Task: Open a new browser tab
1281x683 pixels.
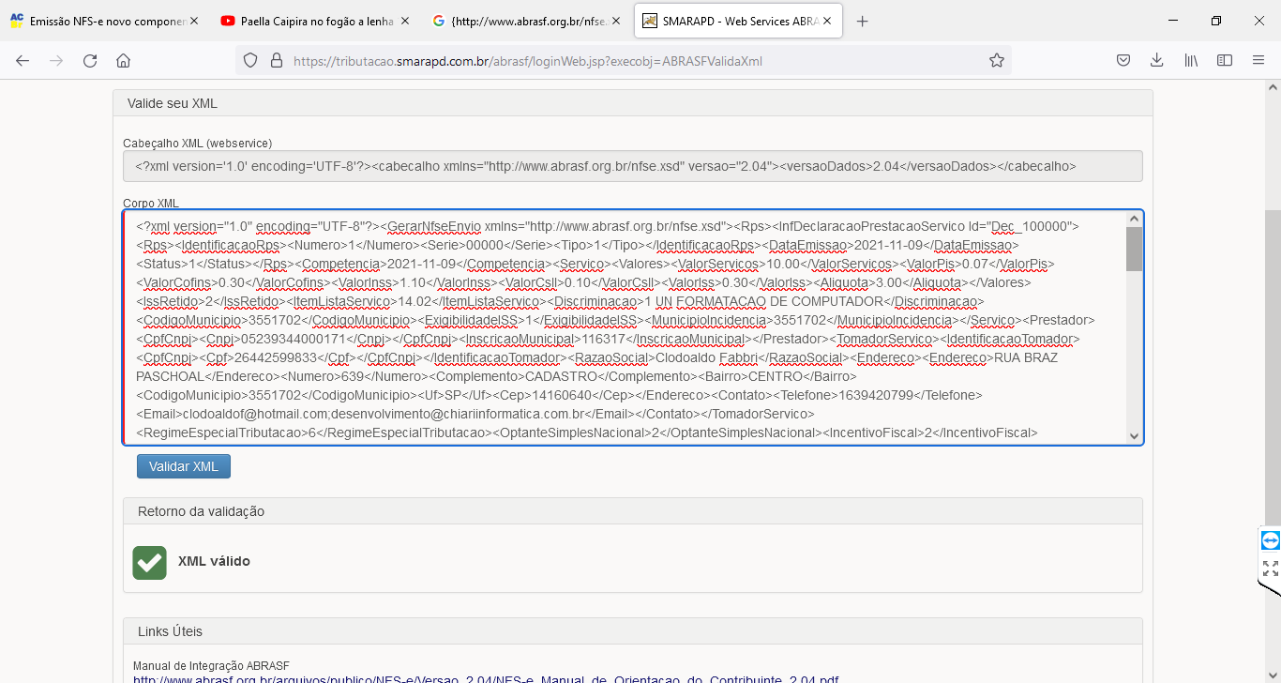Action: click(863, 21)
